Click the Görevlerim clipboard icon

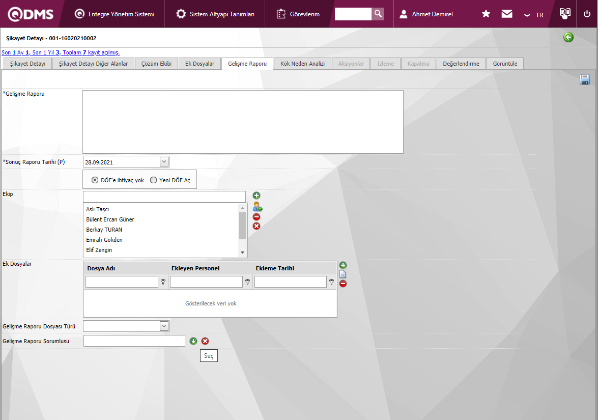coord(281,14)
